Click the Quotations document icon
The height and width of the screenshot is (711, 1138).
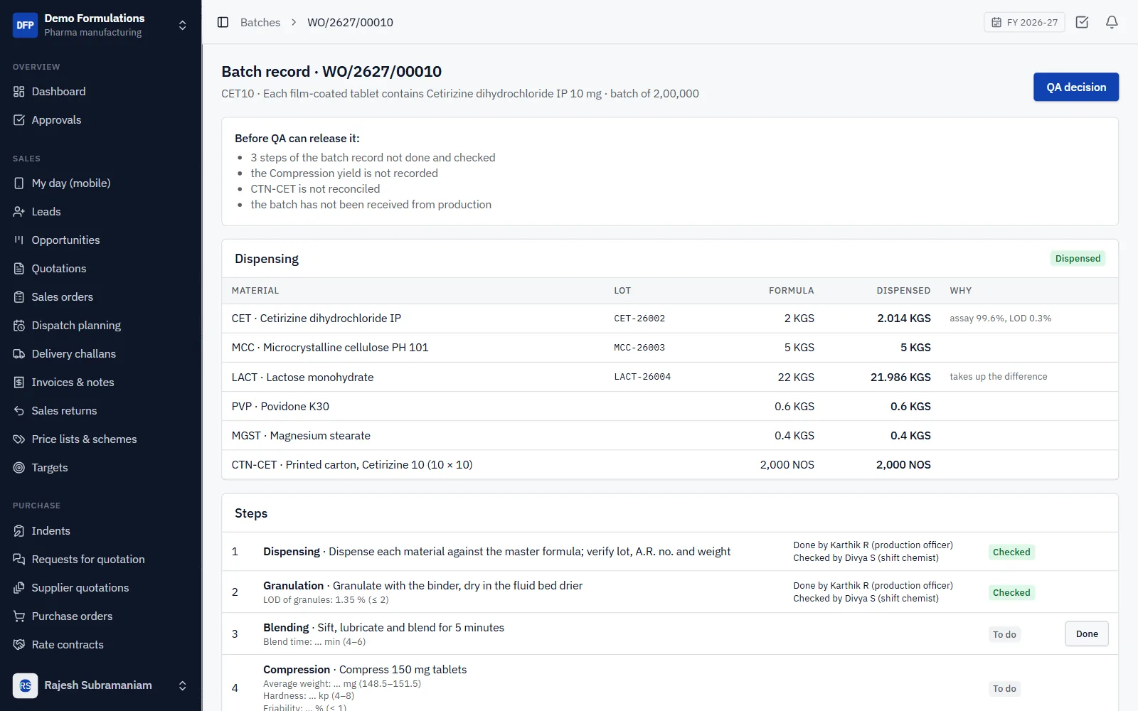[x=19, y=269]
